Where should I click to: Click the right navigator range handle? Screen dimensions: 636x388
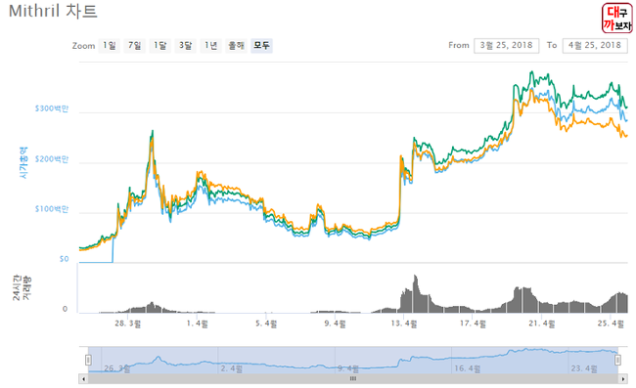coord(617,360)
